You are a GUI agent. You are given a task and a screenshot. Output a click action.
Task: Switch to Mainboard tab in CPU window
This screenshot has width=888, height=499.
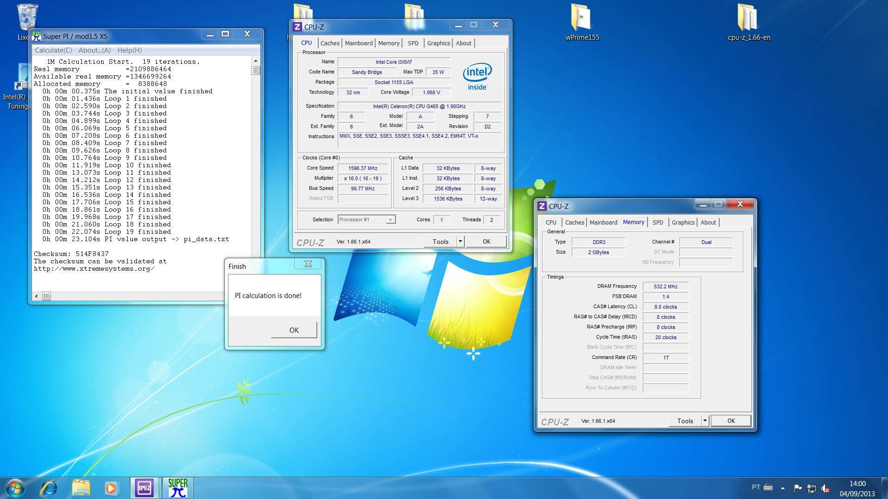tap(358, 43)
